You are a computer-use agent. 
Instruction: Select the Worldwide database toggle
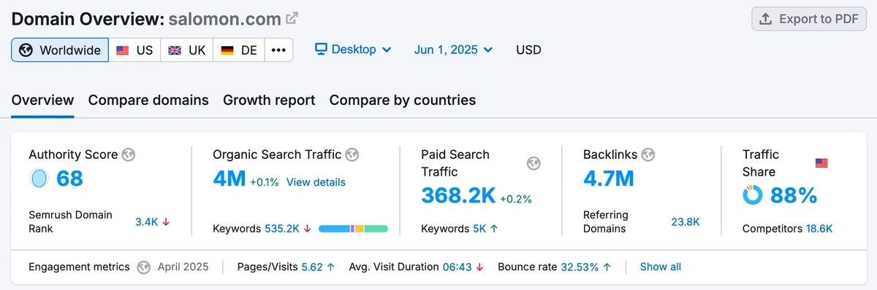pos(60,50)
